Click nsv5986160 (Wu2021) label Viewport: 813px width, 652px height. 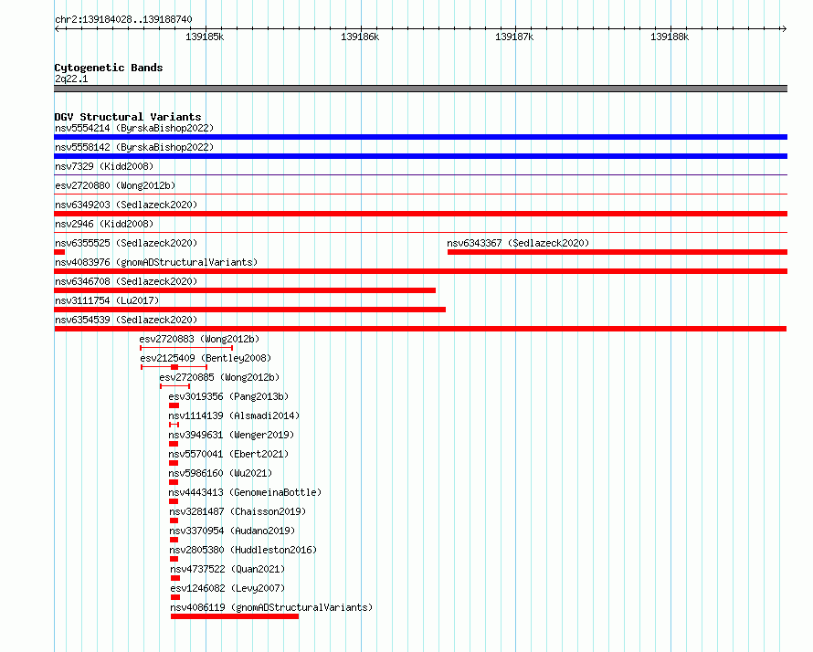pos(220,473)
